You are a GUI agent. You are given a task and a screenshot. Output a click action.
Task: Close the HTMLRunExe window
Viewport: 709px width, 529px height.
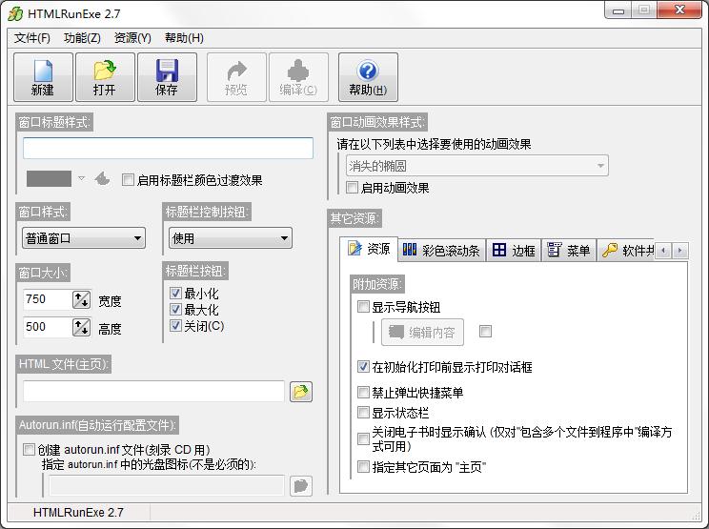tap(679, 10)
